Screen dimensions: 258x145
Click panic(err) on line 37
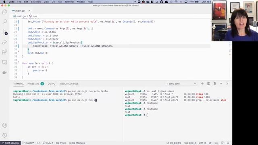pos(40,70)
